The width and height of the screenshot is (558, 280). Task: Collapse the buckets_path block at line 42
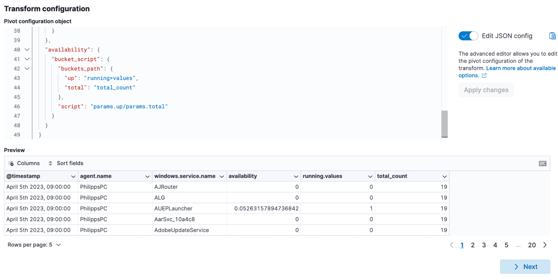(x=27, y=69)
